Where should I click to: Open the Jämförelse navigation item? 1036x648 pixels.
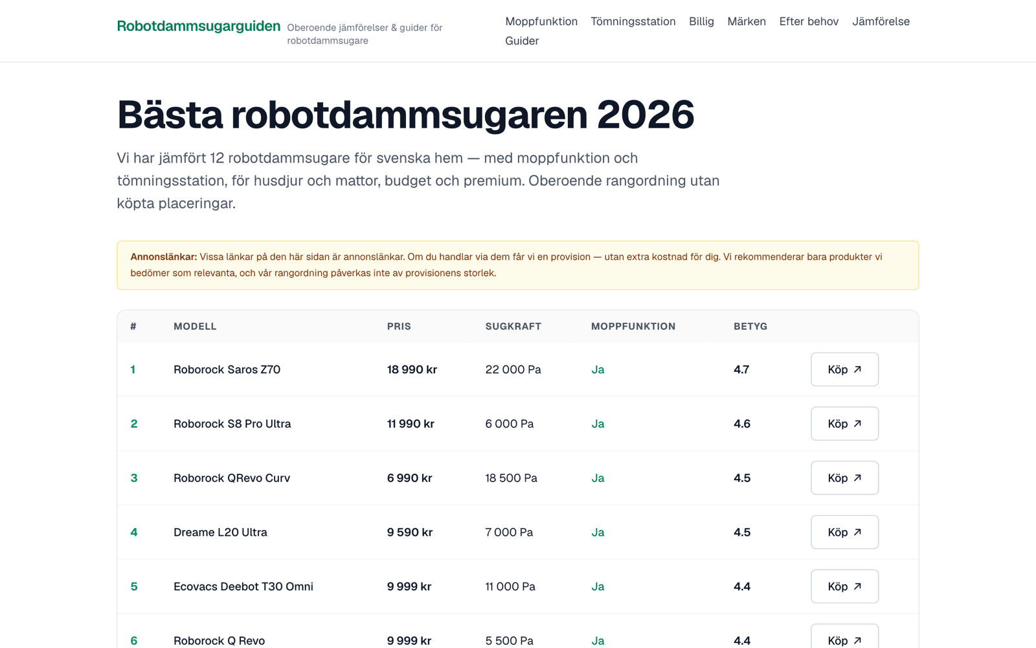(x=881, y=21)
